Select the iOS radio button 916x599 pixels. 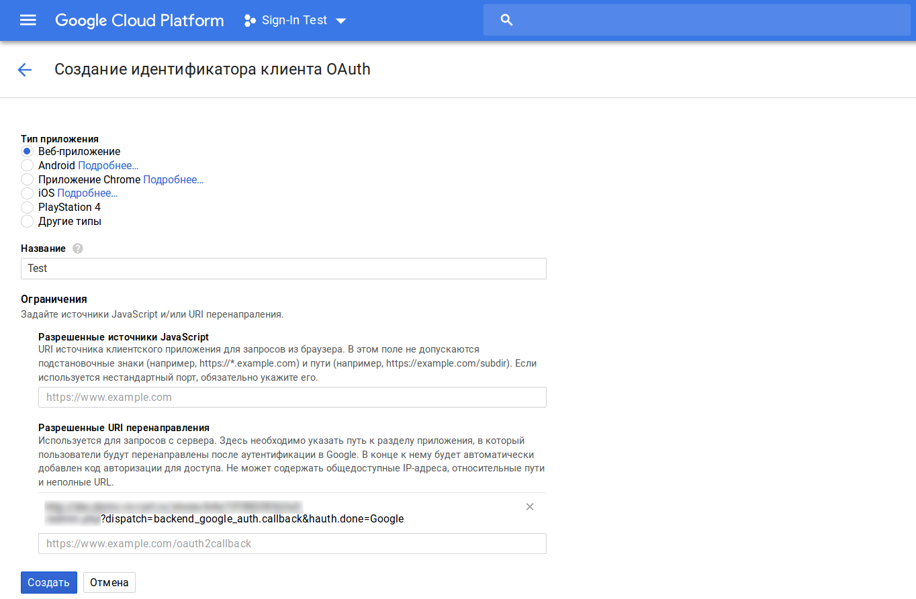[27, 193]
